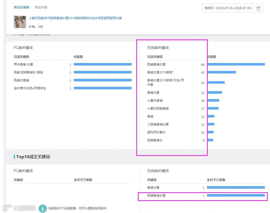Click the 小香风套装 keyword

click(x=155, y=100)
